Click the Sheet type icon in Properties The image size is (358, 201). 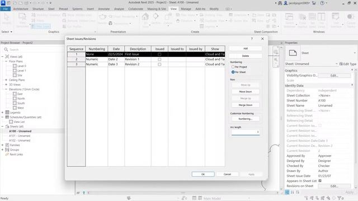293,53
